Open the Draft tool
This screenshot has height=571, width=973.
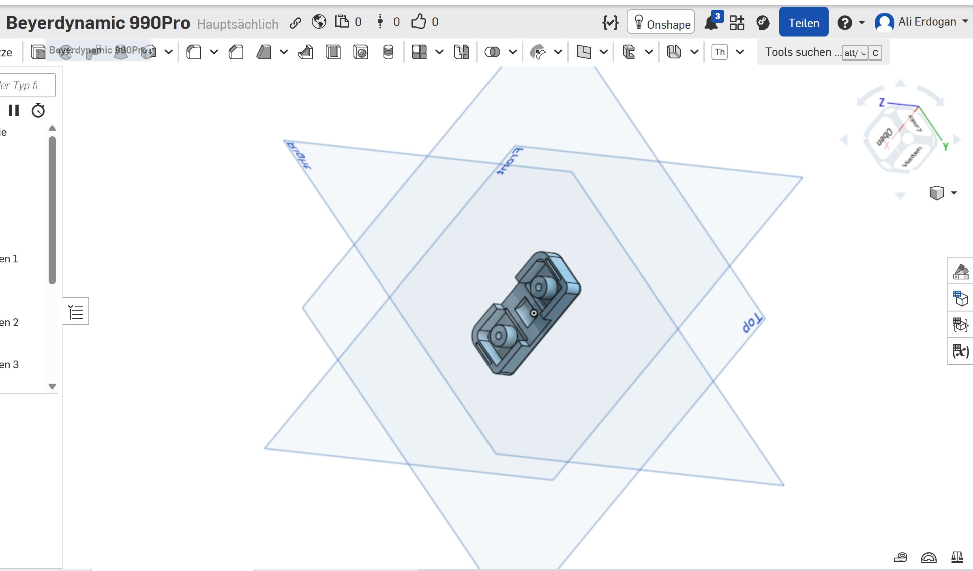click(x=264, y=52)
